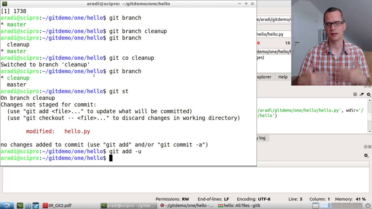Click the show desktop icon in the tray
The width and height of the screenshot is (372, 209).
[315, 206]
